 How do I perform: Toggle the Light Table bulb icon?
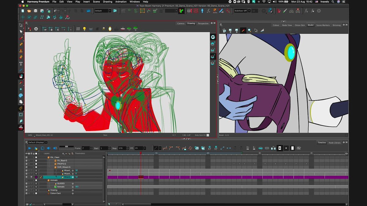tap(84, 29)
